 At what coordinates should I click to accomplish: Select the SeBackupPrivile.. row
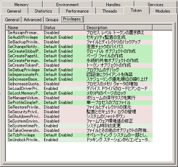(80, 42)
